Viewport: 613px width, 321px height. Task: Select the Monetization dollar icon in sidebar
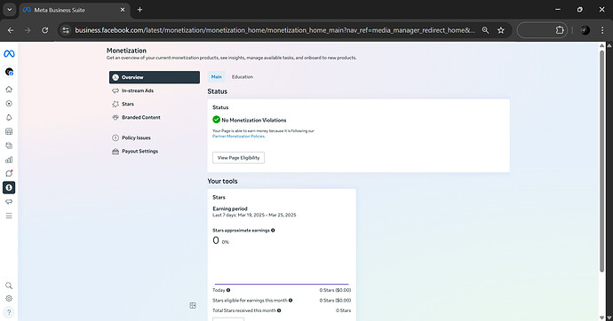pyautogui.click(x=9, y=188)
